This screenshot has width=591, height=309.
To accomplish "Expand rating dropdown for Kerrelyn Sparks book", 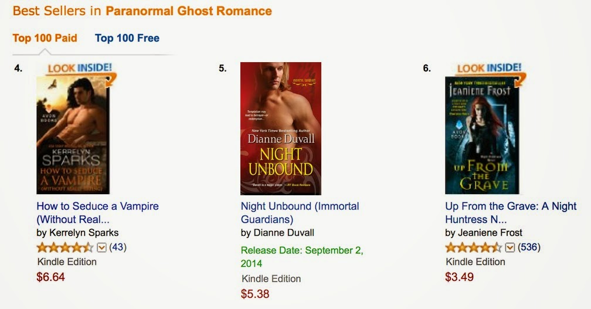I will point(101,247).
